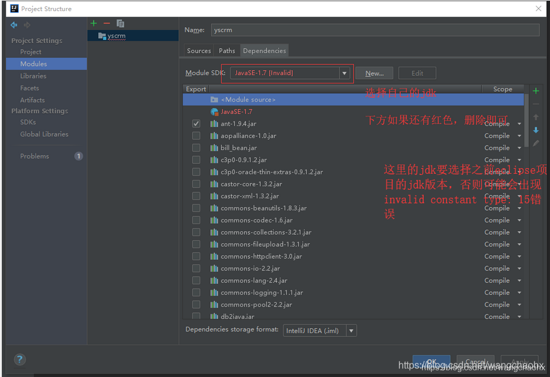Click the module Name input field
Viewport: 550px width, 377px height.
[x=375, y=30]
